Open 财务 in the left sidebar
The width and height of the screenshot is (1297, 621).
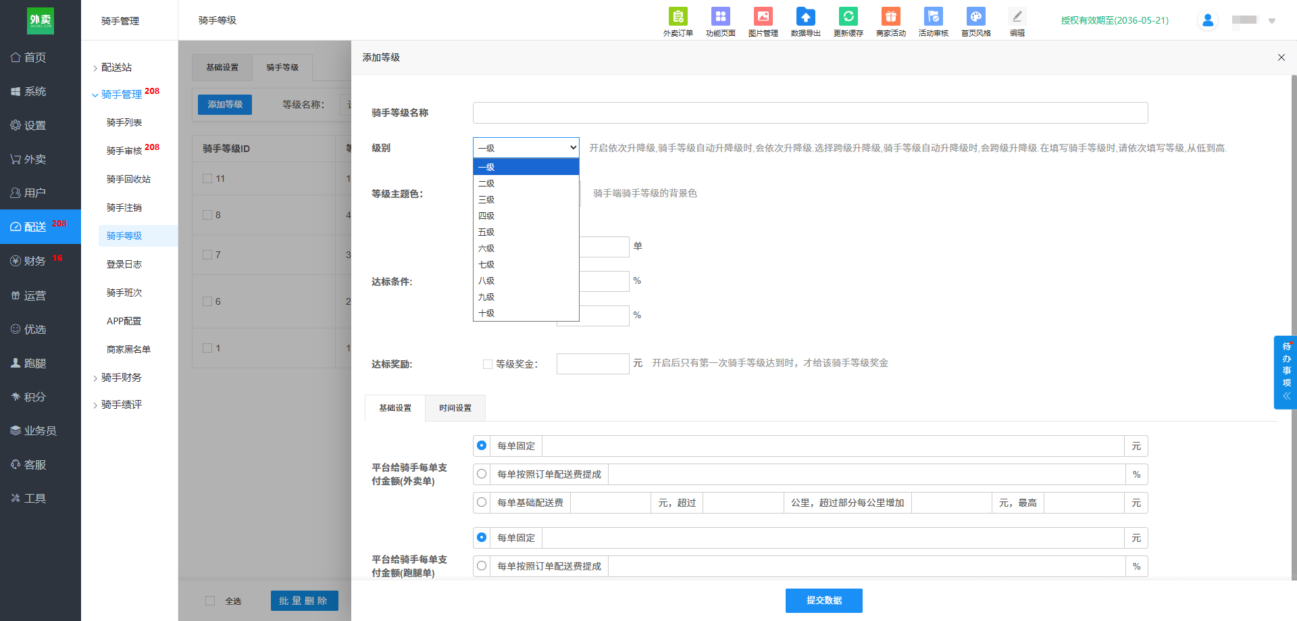point(41,261)
